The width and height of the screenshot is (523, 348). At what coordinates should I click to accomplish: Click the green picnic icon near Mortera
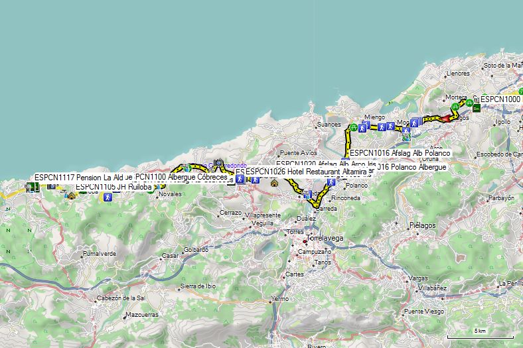(x=455, y=107)
